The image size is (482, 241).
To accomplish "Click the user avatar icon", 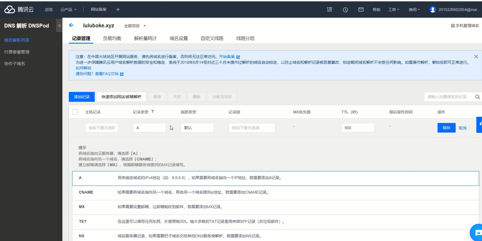I will 433,10.
